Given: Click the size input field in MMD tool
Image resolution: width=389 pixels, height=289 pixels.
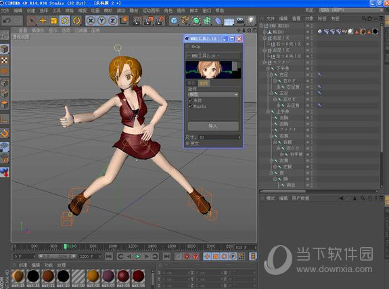Looking at the screenshot, I should [x=219, y=137].
